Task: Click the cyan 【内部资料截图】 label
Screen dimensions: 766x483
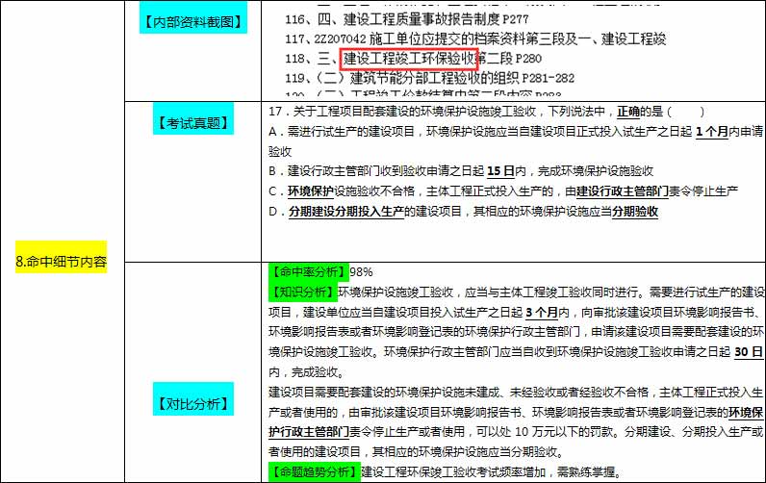Action: pyautogui.click(x=186, y=19)
